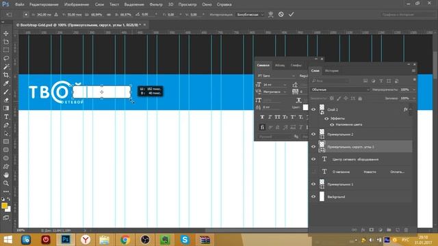Open the blend mode Обычные dropdown
The height and width of the screenshot is (246, 438).
click(x=340, y=90)
